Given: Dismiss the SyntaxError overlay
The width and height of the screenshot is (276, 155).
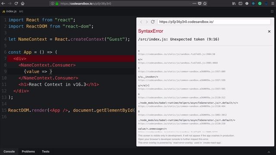Looking at the screenshot, I should coord(269,31).
